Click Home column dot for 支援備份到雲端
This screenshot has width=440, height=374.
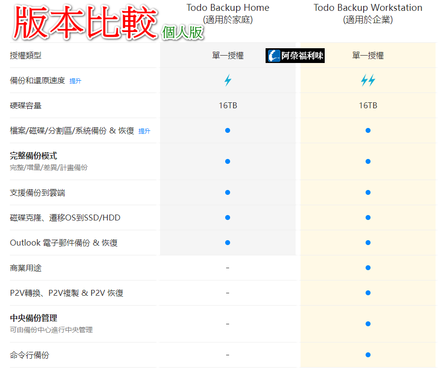tap(228, 192)
